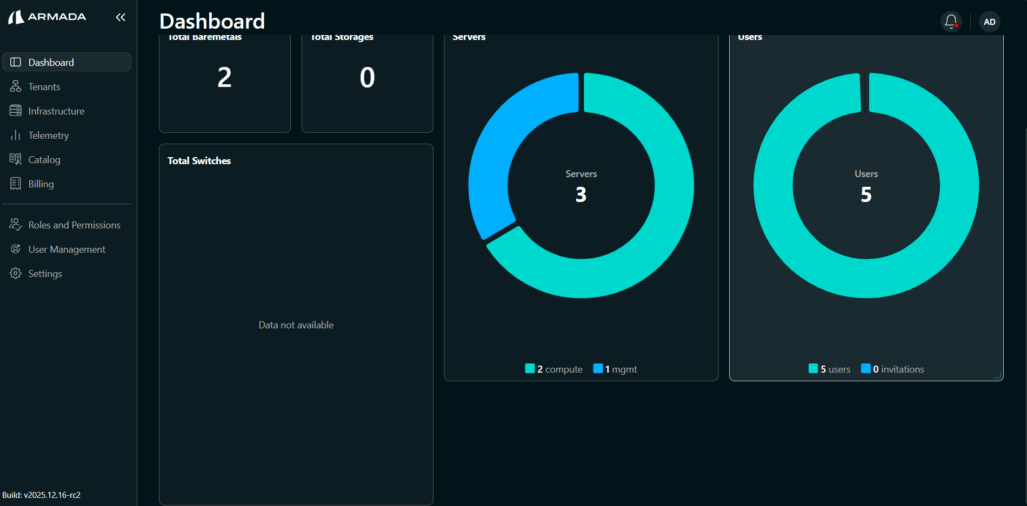The height and width of the screenshot is (506, 1027).
Task: Open the AD user avatar menu
Action: pyautogui.click(x=989, y=22)
